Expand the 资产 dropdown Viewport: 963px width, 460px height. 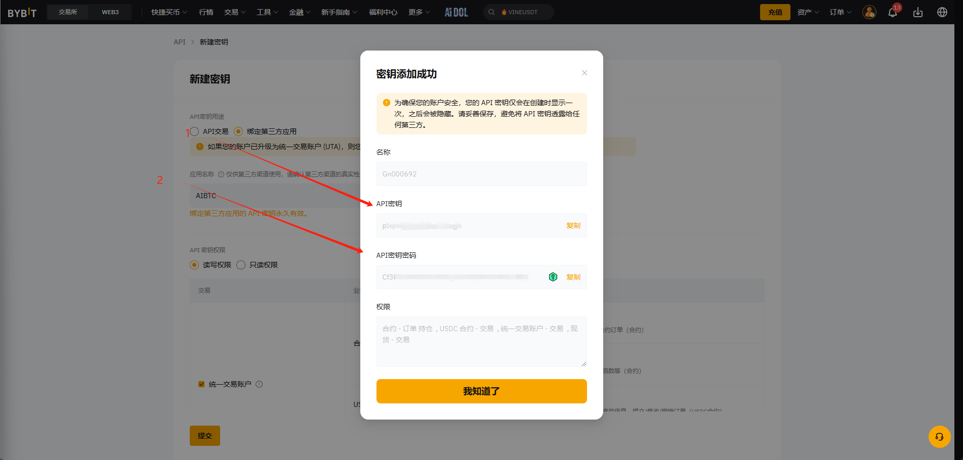click(808, 12)
